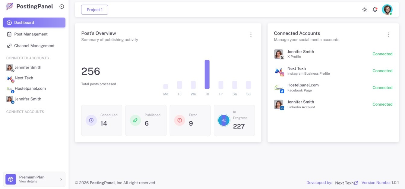Click the Tuesday bar in chart
The height and width of the screenshot is (189, 405).
click(179, 85)
